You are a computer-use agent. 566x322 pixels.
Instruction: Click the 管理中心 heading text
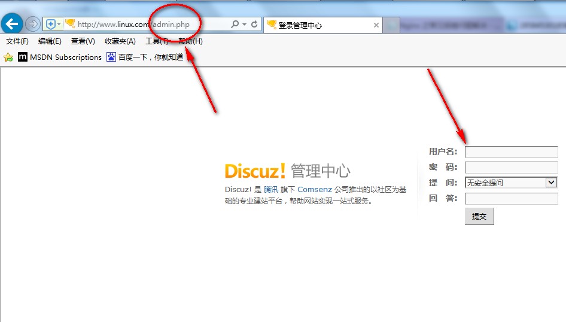320,171
